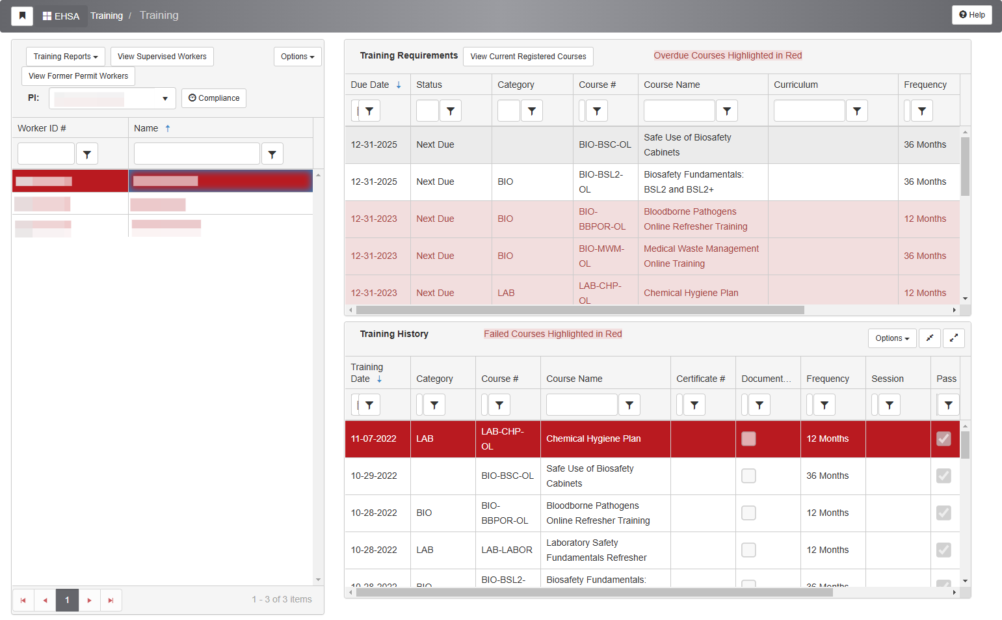Toggle Document checkbox for Safe Use of Biosafety Cabinets
This screenshot has width=1002, height=620.
tap(748, 476)
